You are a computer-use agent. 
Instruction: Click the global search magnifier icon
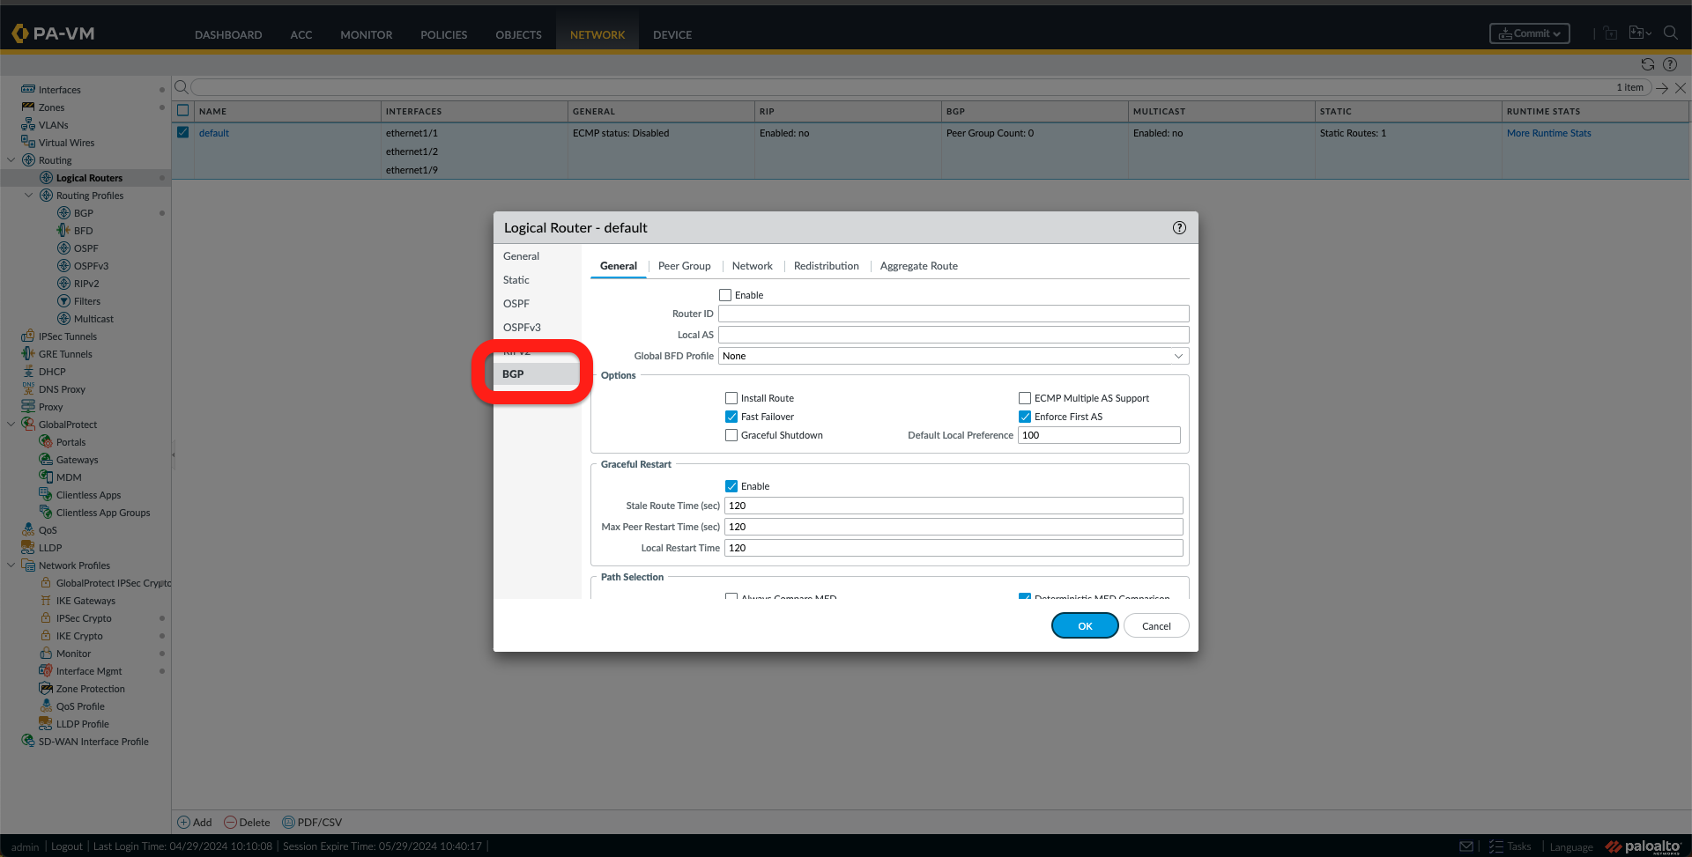pos(1670,33)
